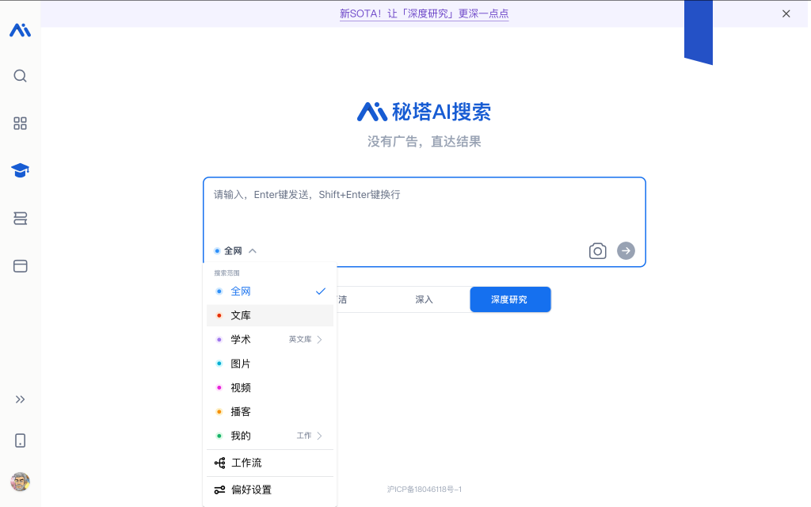The height and width of the screenshot is (507, 811).
Task: Expand 我的 submenu chevron next to 工作
Action: (x=320, y=436)
